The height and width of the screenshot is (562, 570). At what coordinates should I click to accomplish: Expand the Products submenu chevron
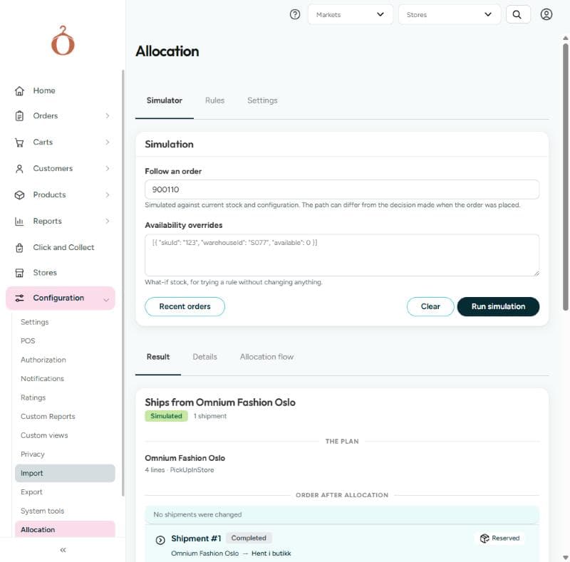tap(108, 195)
